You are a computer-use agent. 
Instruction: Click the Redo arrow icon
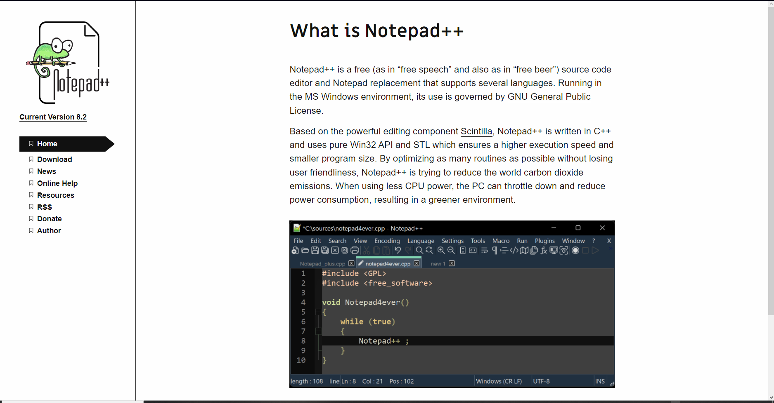pos(408,250)
